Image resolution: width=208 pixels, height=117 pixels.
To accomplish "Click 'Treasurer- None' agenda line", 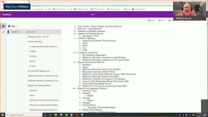I will tap(90, 91).
